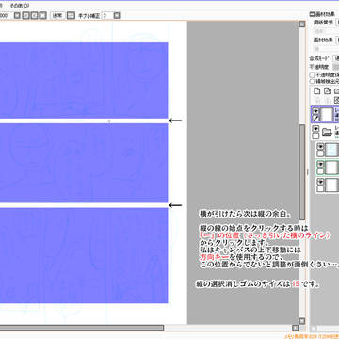This screenshot has width=339, height=339.
Task: Create a new layer folder
Action: [336, 91]
